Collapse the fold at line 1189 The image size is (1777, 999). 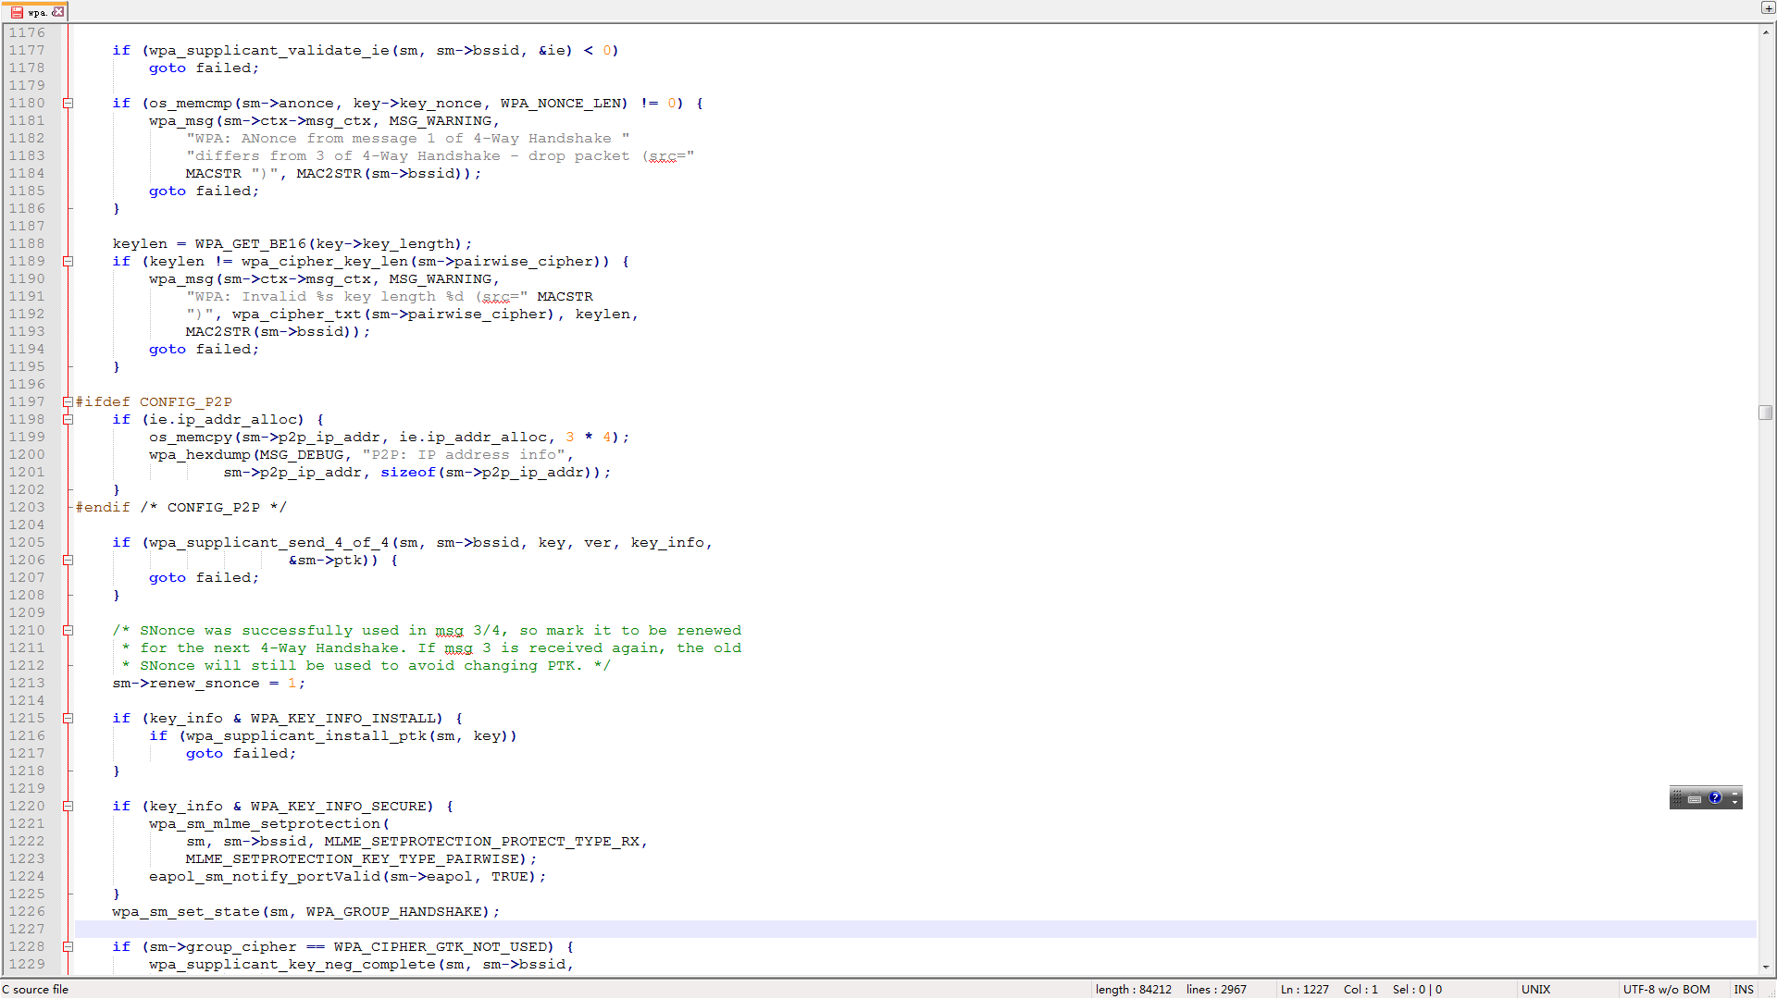68,262
